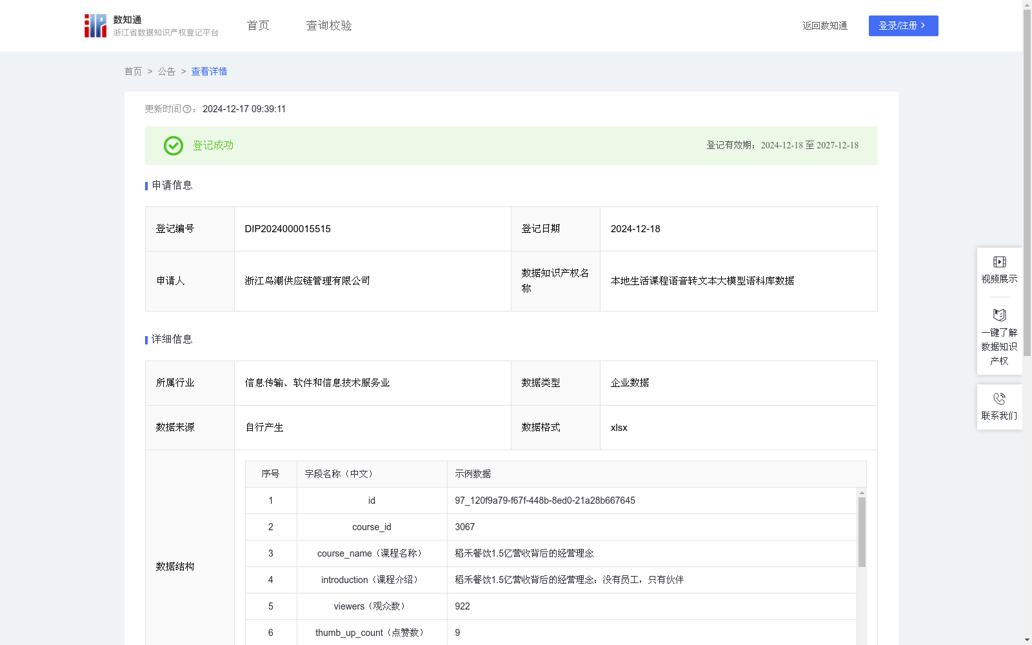Click 稻禾餐饮1.5亿营收背后的经营理念 in row 3

tap(524, 553)
